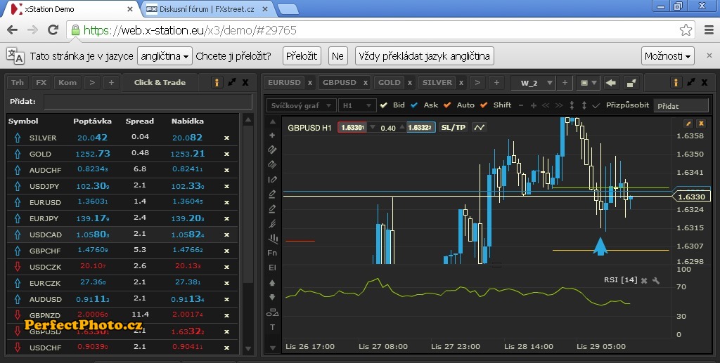Remove USDCZK row from symbol list
This screenshot has height=363, width=720.
(226, 268)
